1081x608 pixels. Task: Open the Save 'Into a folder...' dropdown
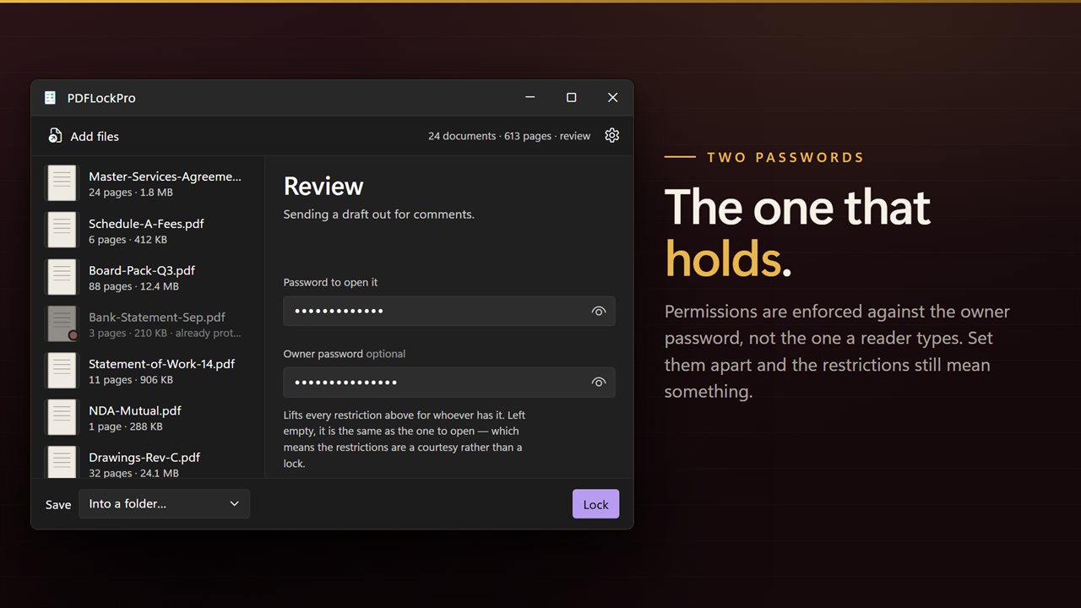[164, 504]
